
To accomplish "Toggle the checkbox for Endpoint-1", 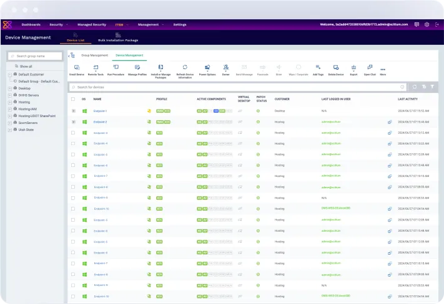I will [73, 111].
